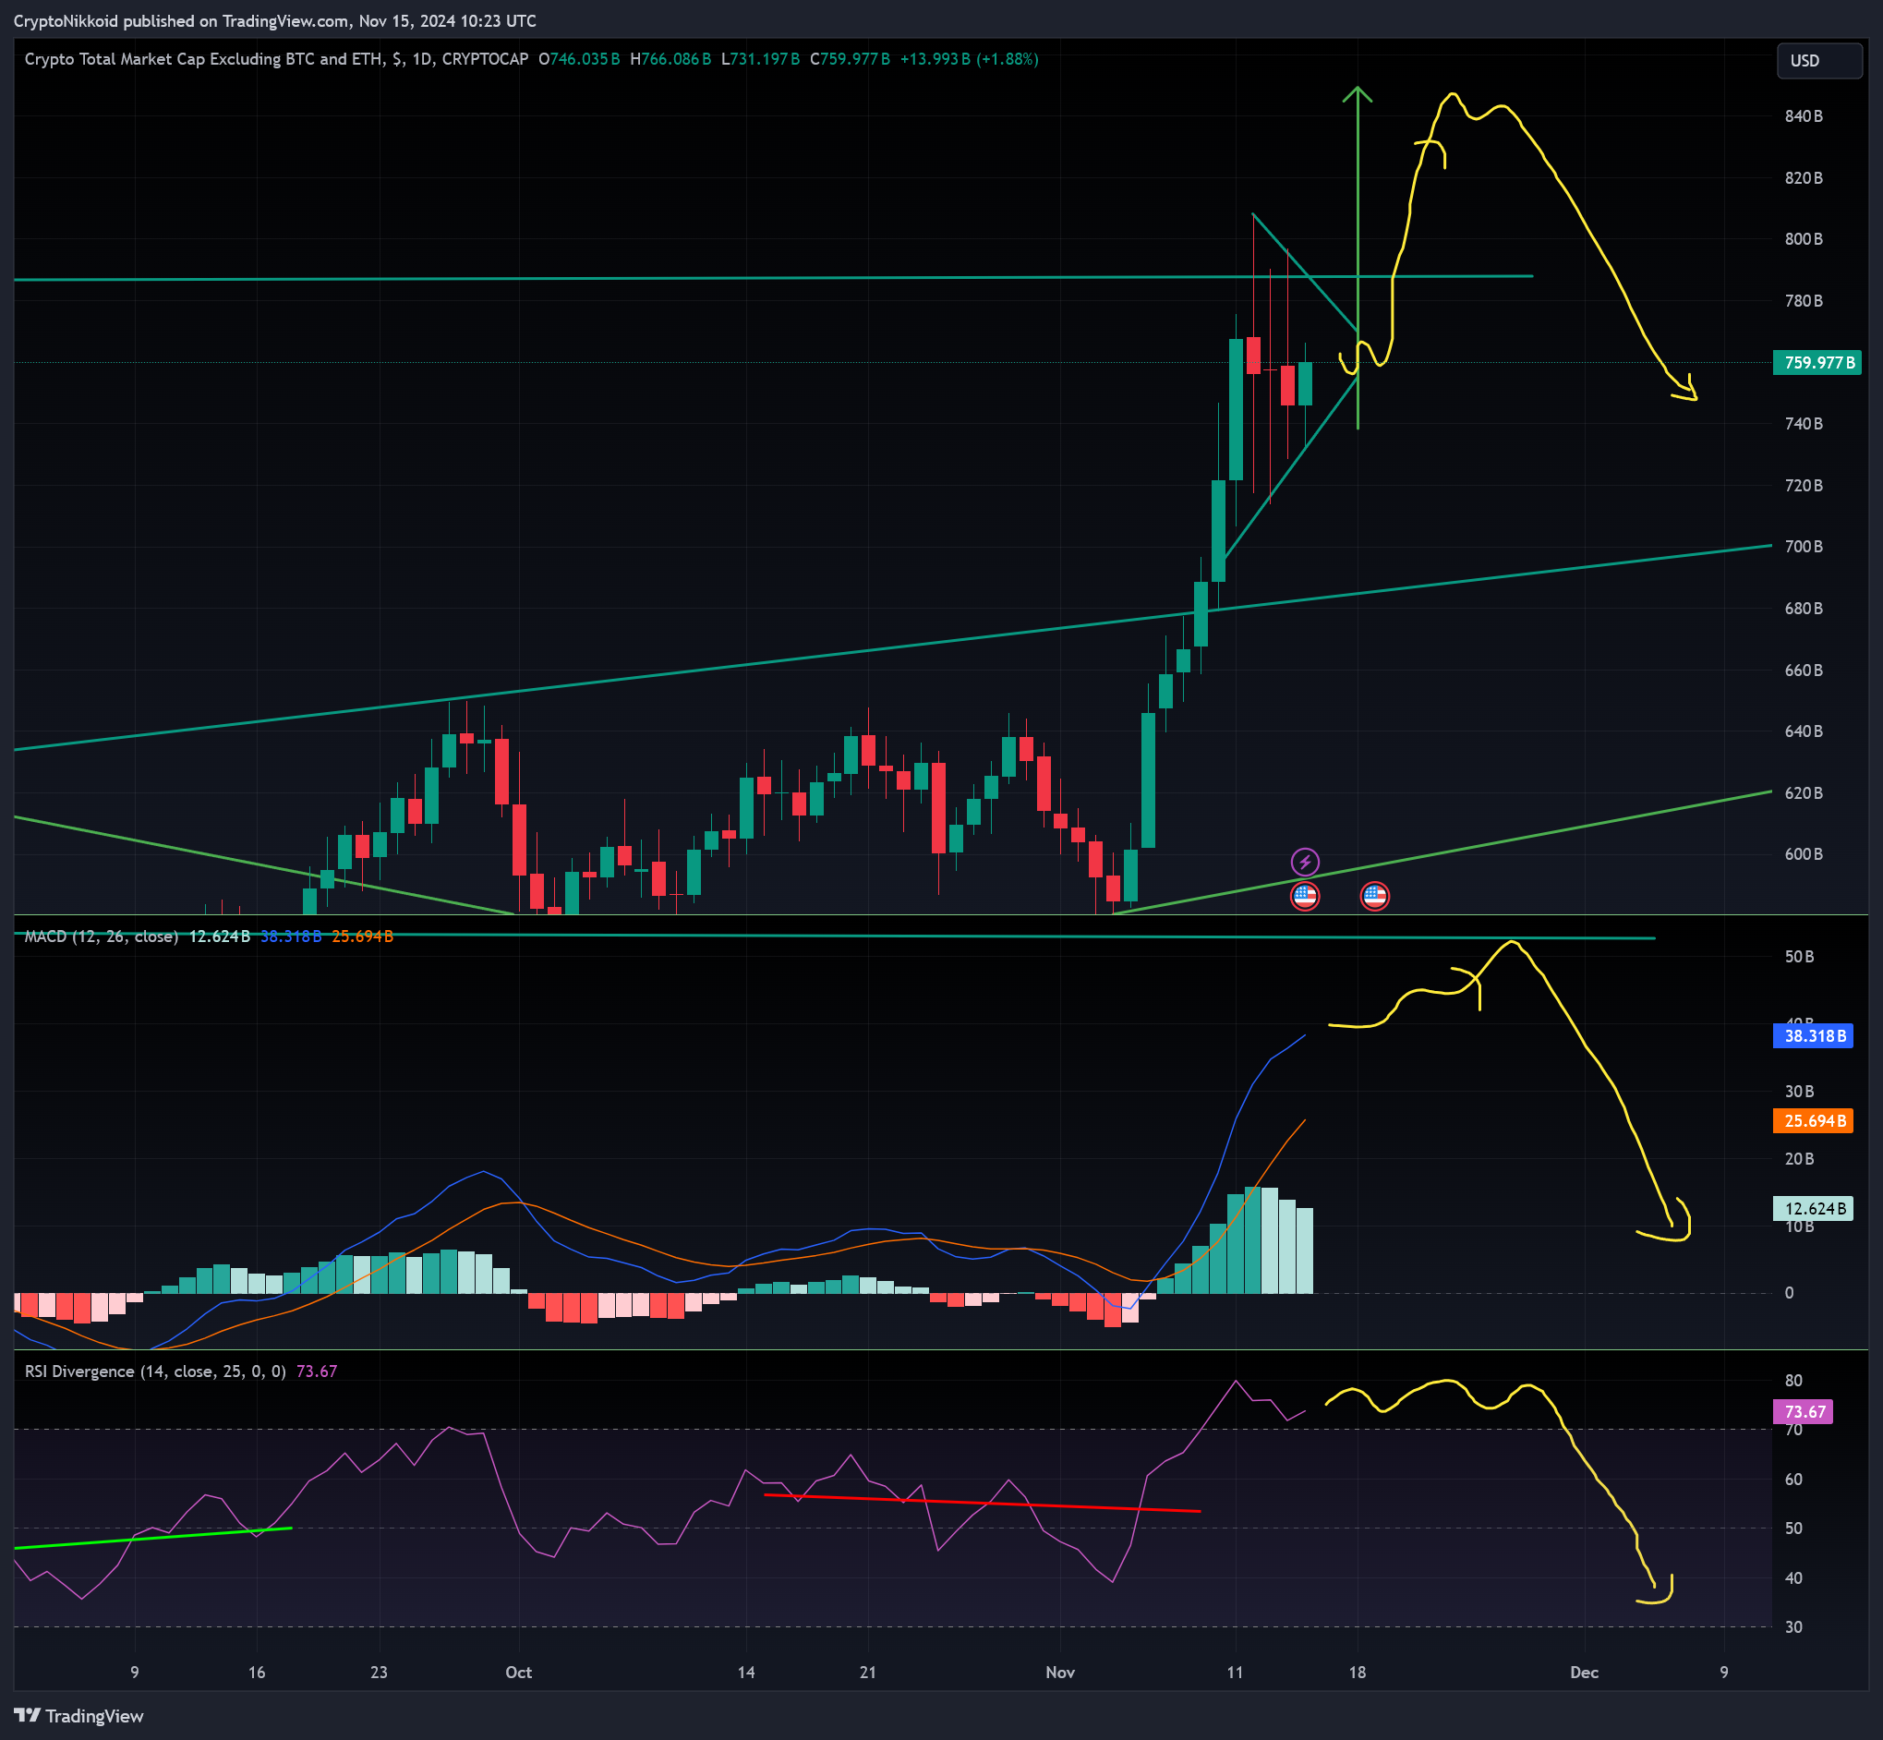Click the TradingView logo at bottom
The height and width of the screenshot is (1740, 1883).
pyautogui.click(x=79, y=1715)
